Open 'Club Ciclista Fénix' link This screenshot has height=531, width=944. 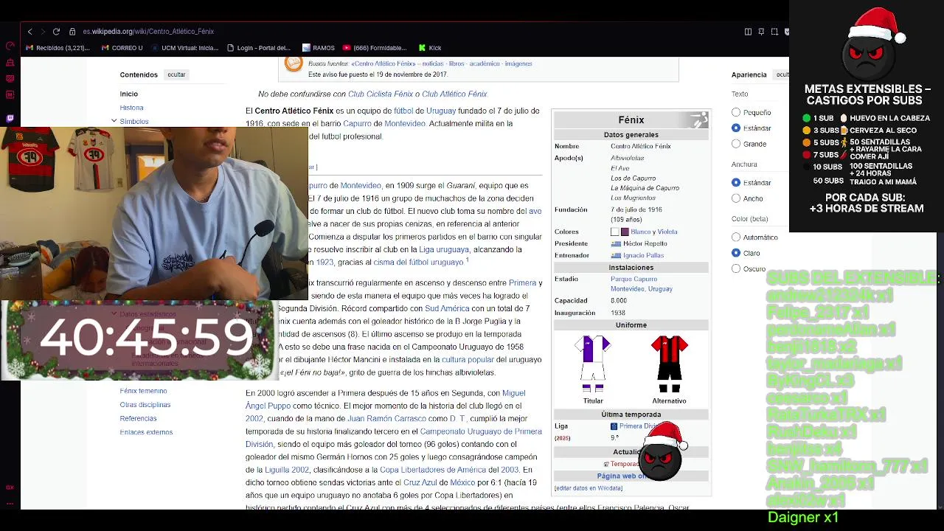381,94
